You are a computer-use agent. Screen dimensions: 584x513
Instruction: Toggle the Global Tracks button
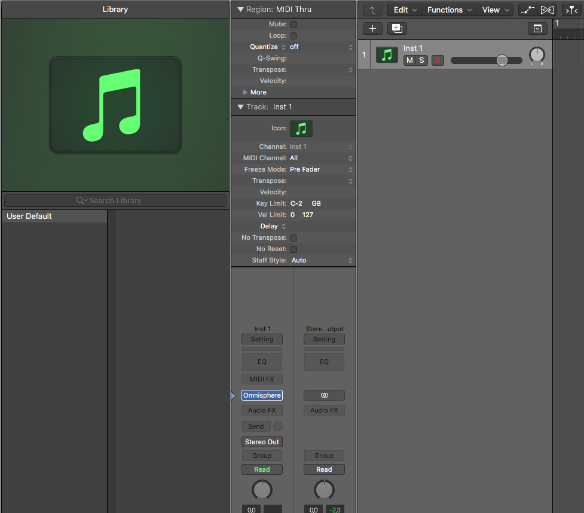click(537, 29)
